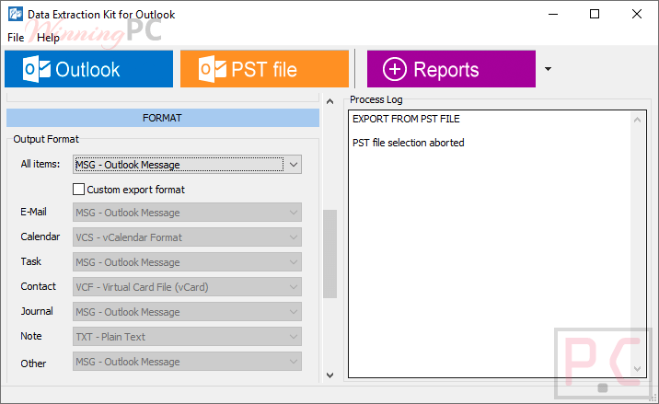Open the Calendar format dropdown
659x404 pixels.
click(x=187, y=237)
